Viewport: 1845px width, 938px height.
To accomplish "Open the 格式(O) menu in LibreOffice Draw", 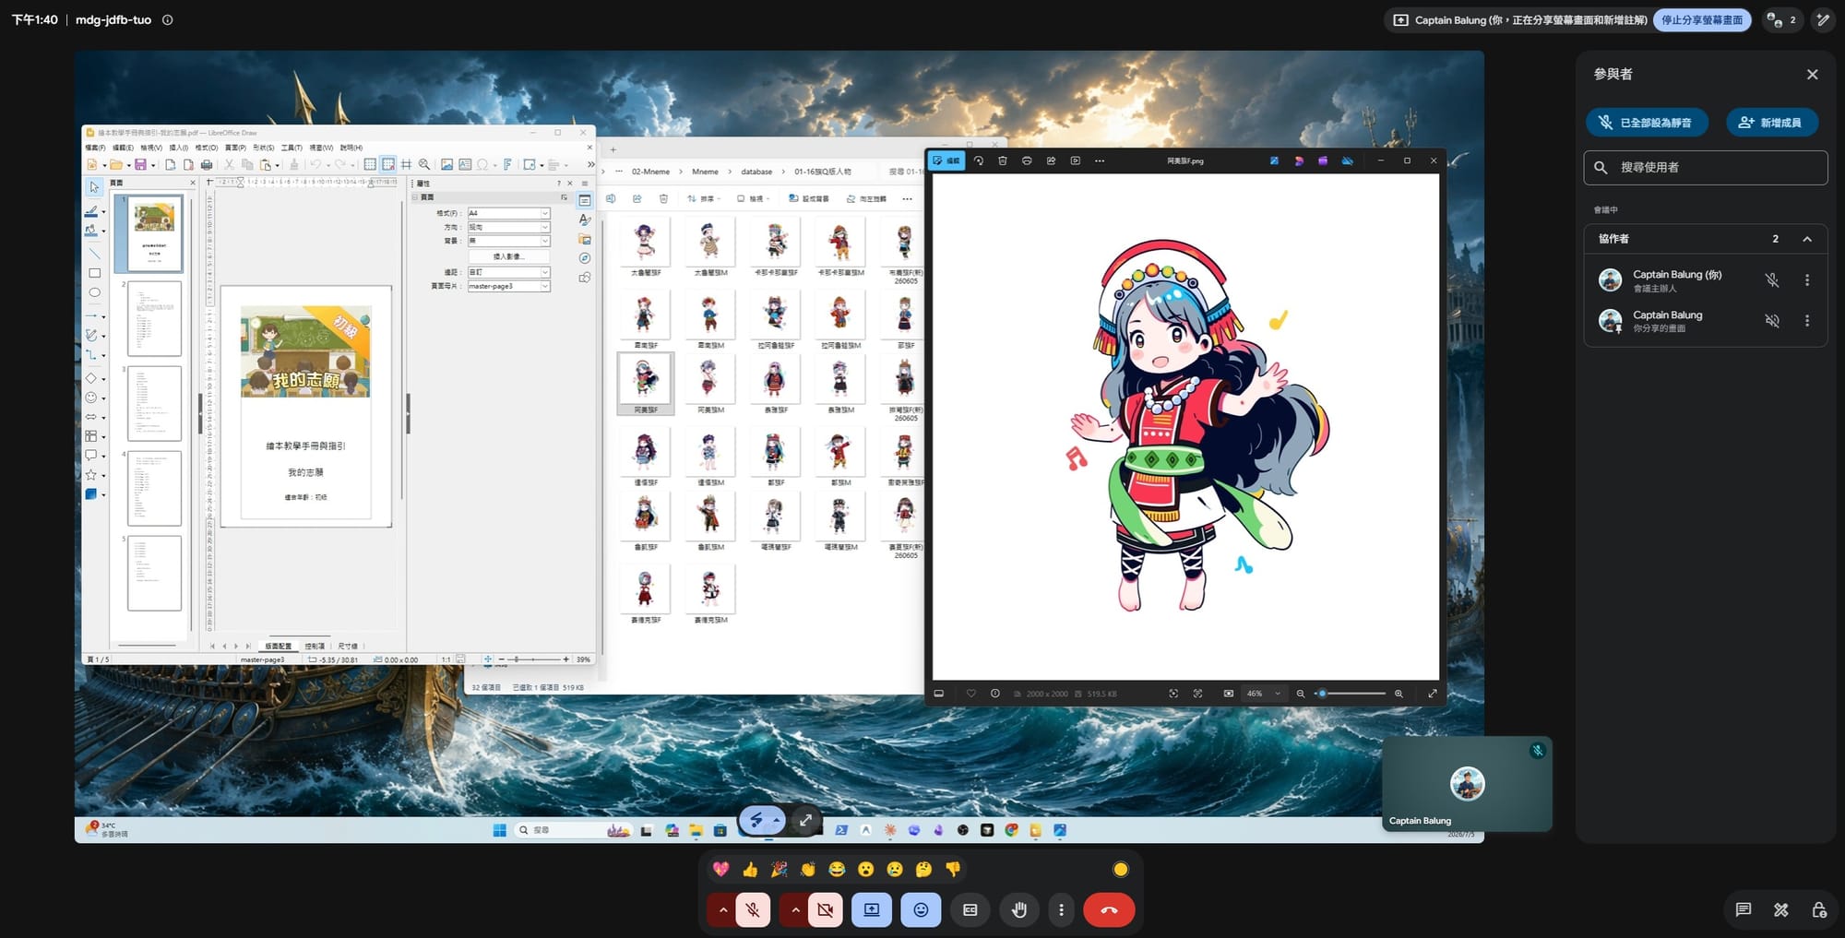I will tap(207, 148).
